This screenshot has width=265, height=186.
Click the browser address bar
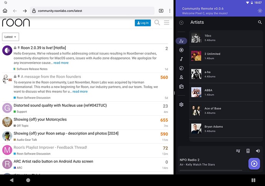point(92,11)
